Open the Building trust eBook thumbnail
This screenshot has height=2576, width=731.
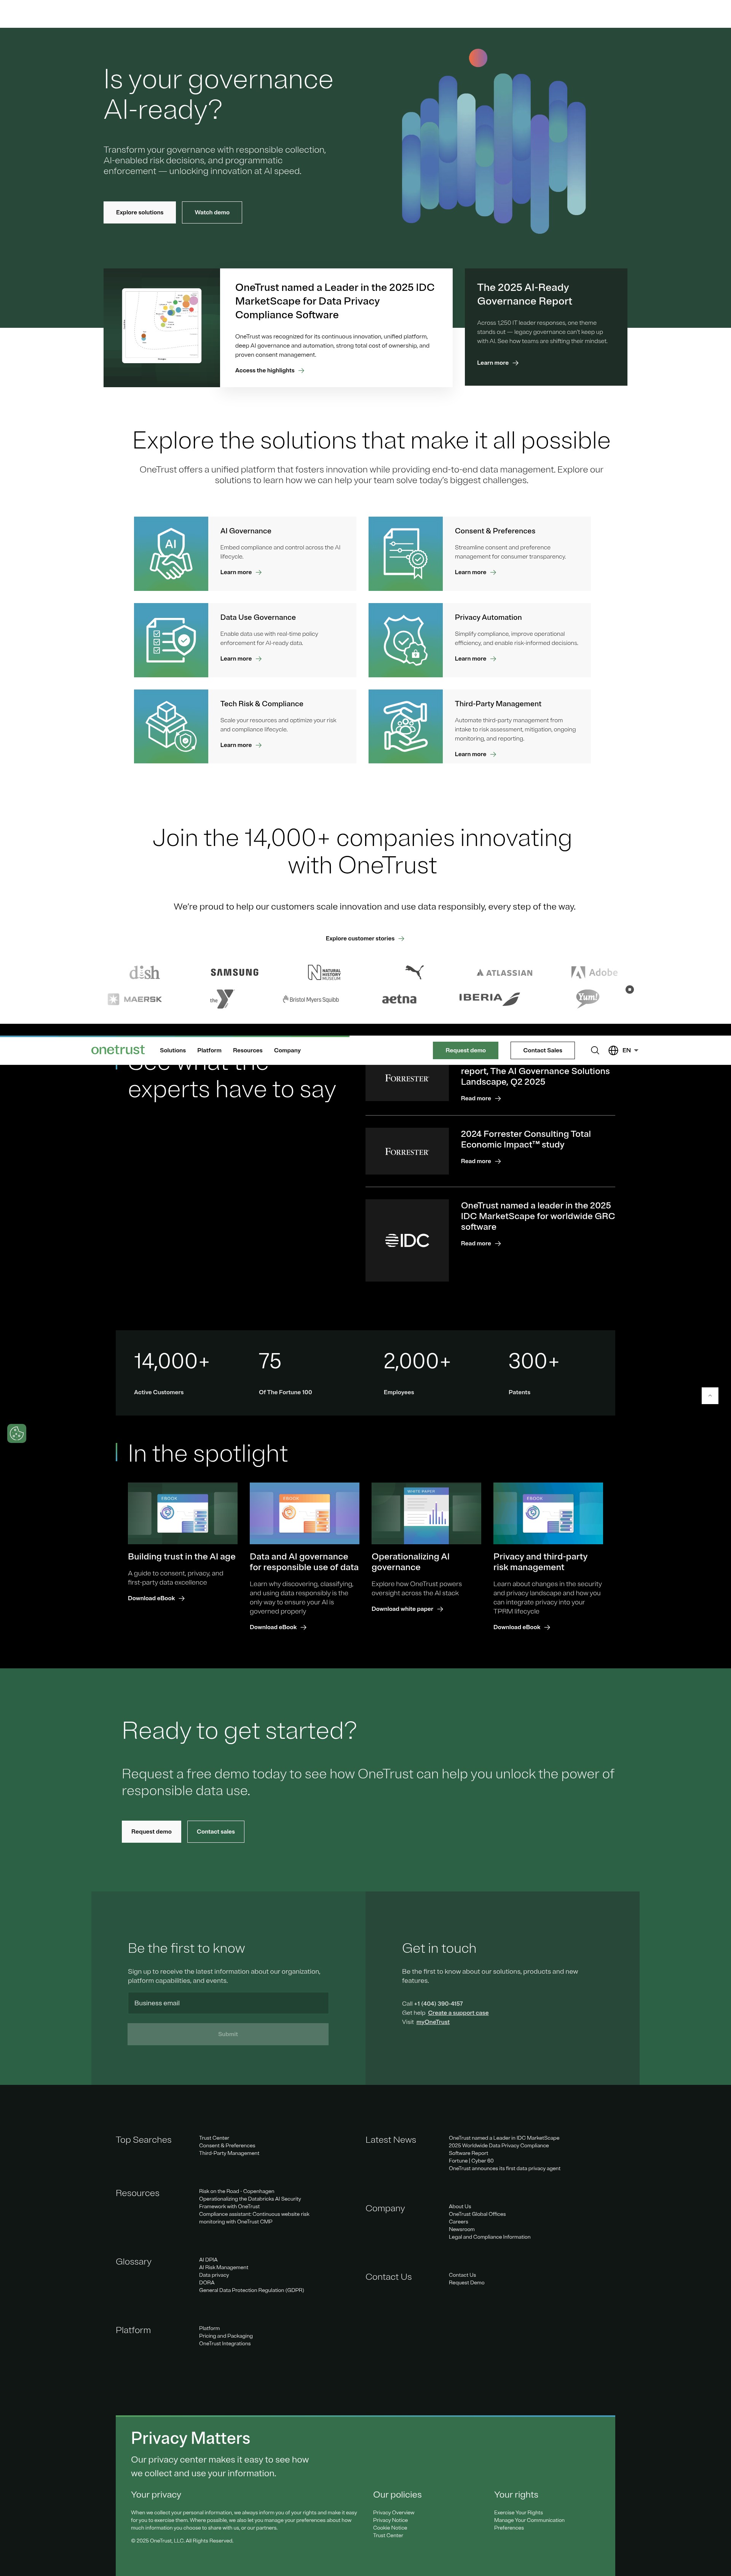point(183,1513)
